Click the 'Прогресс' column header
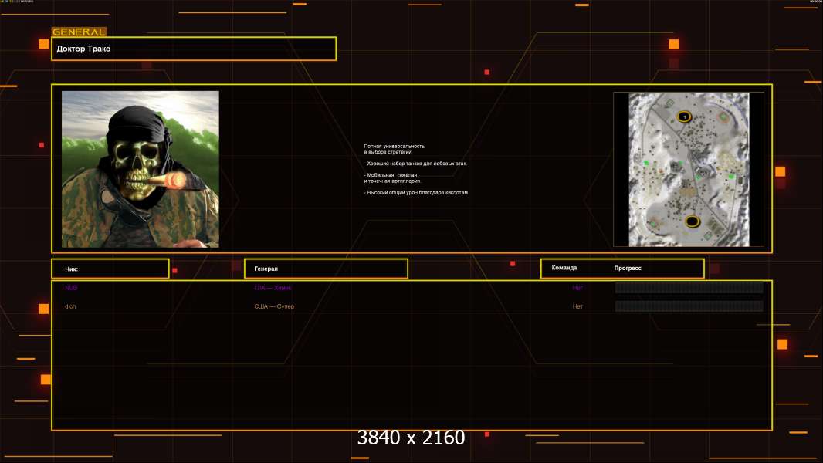Viewport: 823px width, 463px height. (628, 268)
